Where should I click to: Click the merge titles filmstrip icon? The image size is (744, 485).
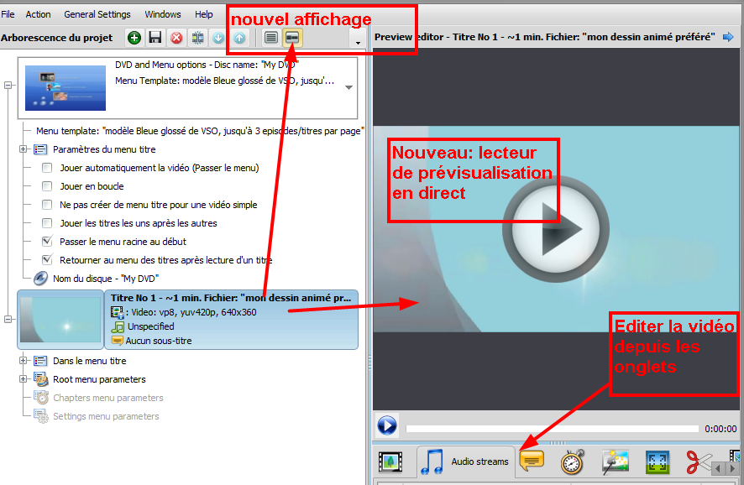[197, 38]
